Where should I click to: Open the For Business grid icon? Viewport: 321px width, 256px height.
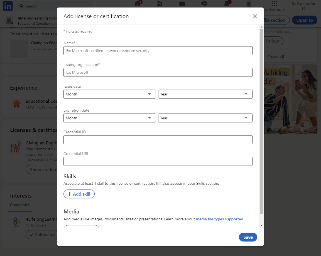pos(275,4)
